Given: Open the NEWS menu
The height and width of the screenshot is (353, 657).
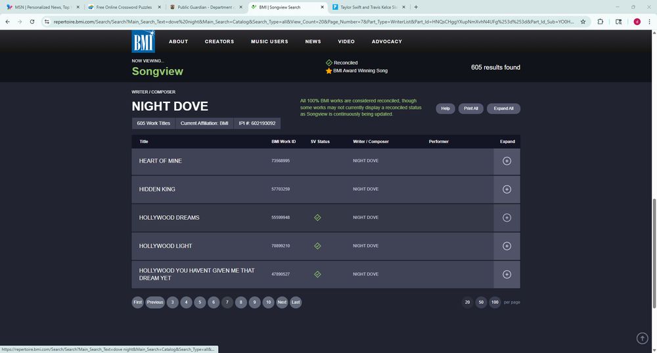Looking at the screenshot, I should click(313, 41).
